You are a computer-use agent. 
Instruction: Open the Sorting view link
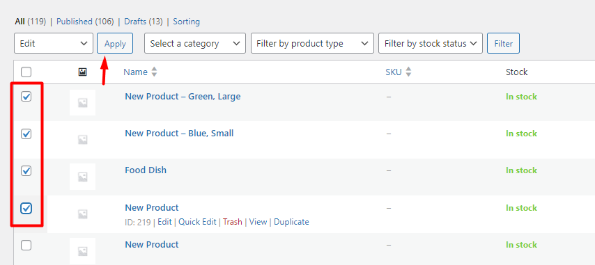tap(186, 22)
